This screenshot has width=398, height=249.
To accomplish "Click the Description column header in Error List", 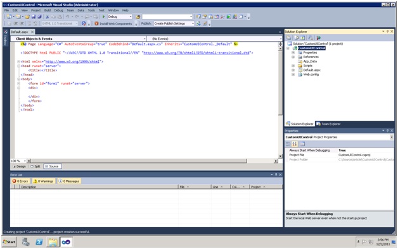I will pyautogui.click(x=99, y=187).
